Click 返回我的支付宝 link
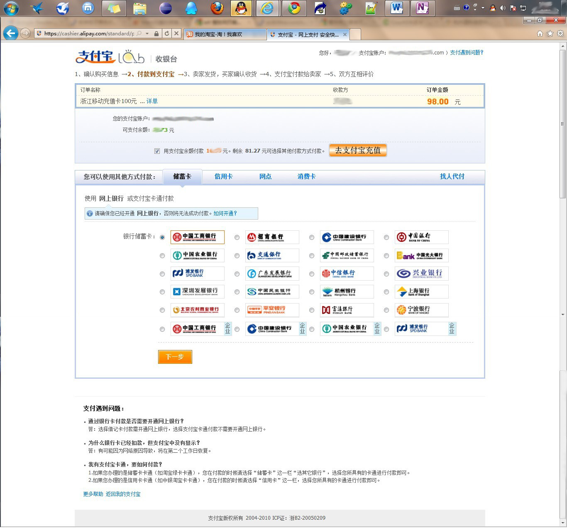 pos(123,494)
